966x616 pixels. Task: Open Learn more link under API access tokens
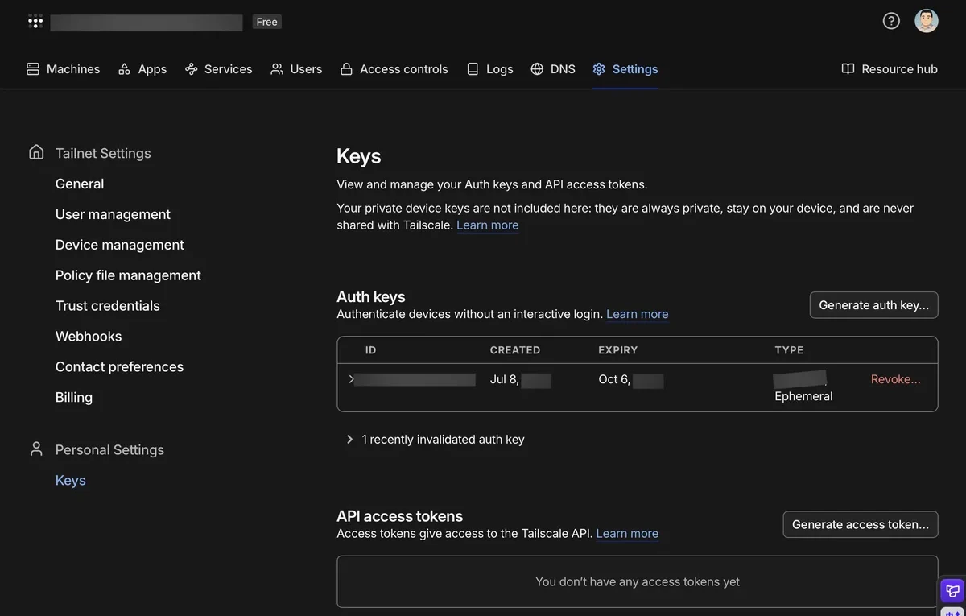[x=627, y=533]
